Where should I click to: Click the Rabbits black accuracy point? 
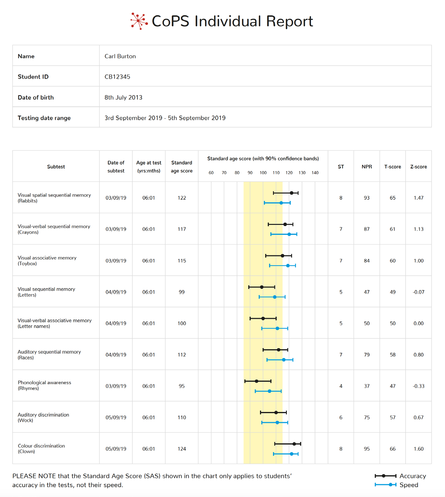pos(291,193)
